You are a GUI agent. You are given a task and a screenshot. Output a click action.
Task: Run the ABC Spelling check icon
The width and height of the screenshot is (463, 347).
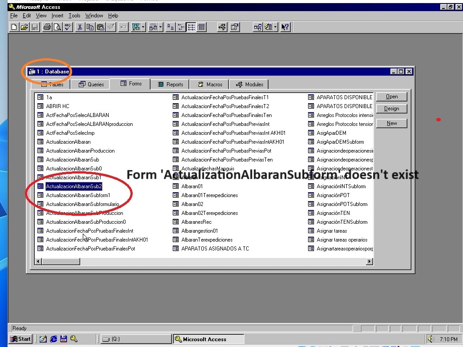(68, 27)
